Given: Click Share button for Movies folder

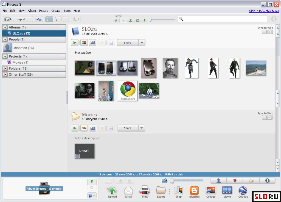Looking at the screenshot, I should click(128, 128).
